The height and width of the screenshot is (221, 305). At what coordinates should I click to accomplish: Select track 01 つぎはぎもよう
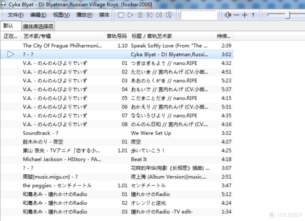pyautogui.click(x=117, y=63)
